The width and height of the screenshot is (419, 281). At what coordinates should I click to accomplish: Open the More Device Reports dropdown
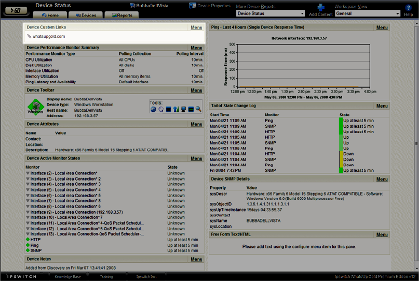coord(271,13)
